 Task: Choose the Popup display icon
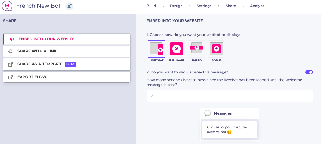pyautogui.click(x=216, y=49)
